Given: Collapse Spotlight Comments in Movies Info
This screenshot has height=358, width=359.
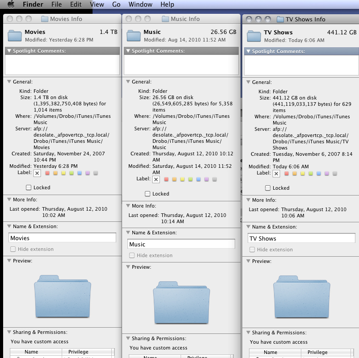Looking at the screenshot, I should point(9,51).
